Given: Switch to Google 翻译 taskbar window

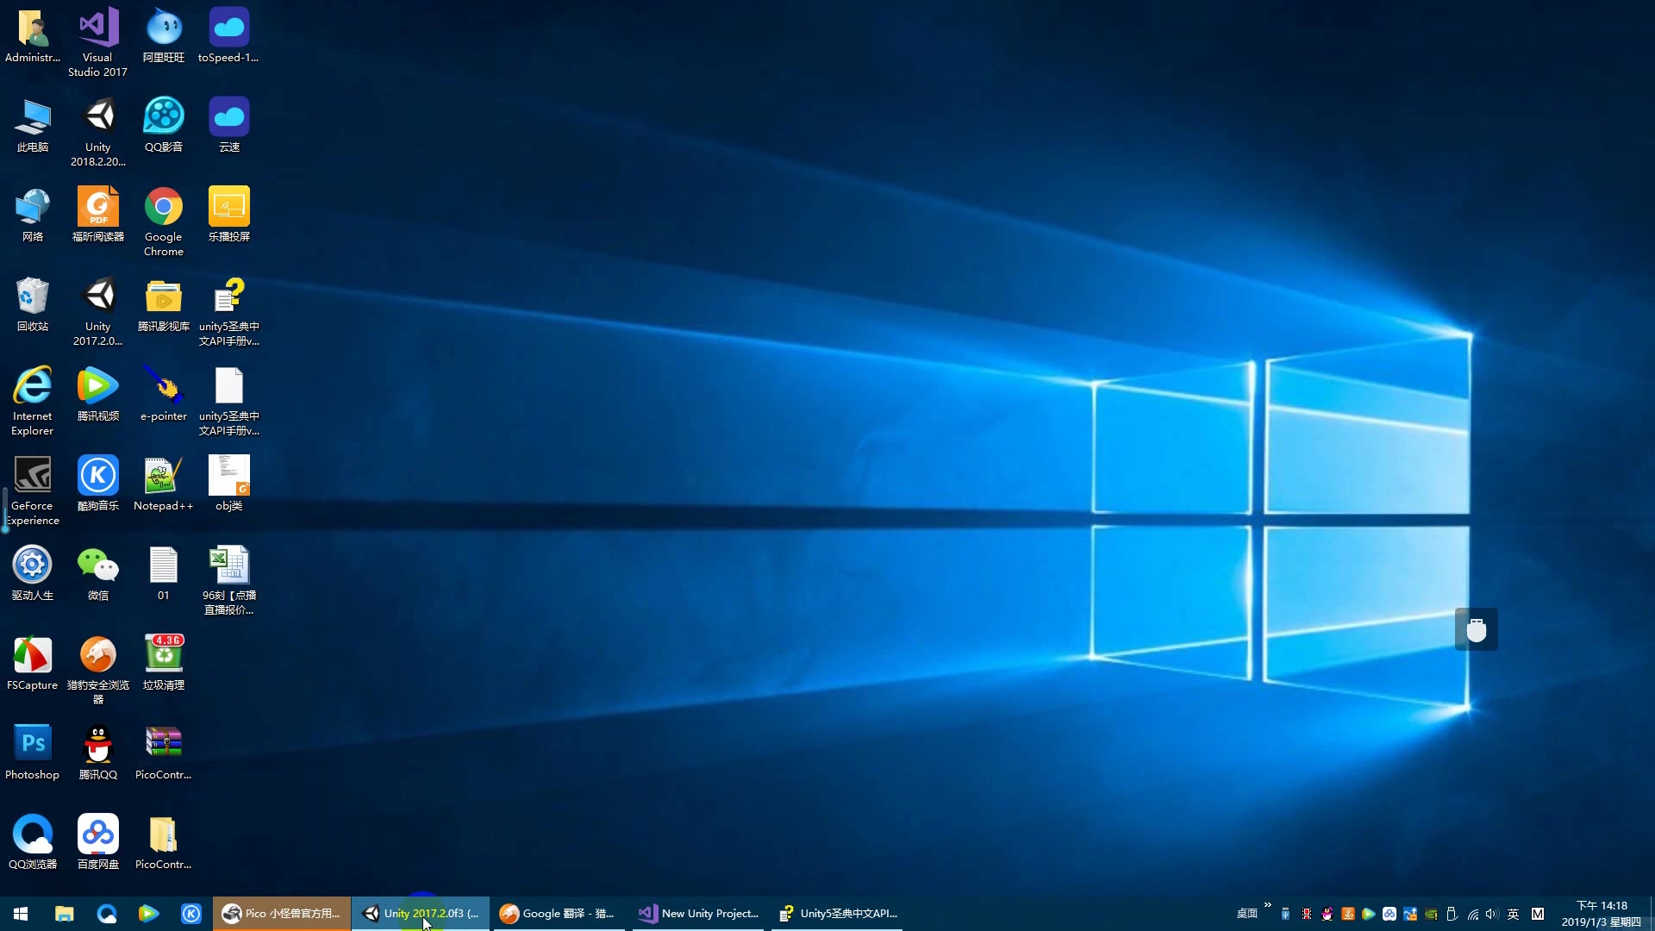Looking at the screenshot, I should tap(559, 914).
